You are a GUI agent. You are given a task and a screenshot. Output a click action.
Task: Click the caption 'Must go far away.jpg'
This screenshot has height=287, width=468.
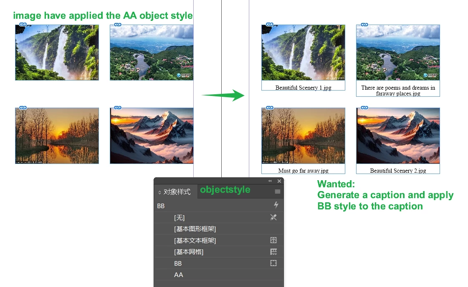coord(303,171)
